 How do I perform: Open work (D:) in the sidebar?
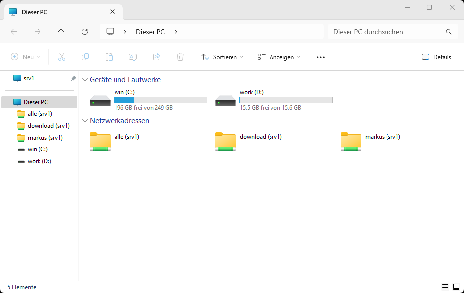tap(39, 161)
